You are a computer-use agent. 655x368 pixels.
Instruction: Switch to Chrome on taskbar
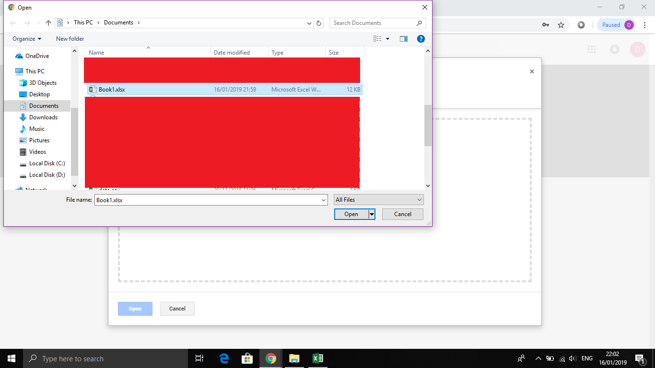[x=271, y=358]
